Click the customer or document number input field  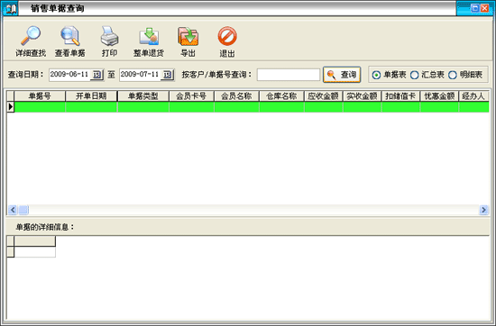(289, 75)
